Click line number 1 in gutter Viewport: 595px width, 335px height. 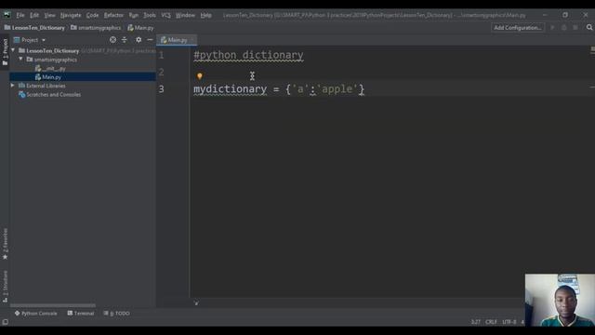161,55
